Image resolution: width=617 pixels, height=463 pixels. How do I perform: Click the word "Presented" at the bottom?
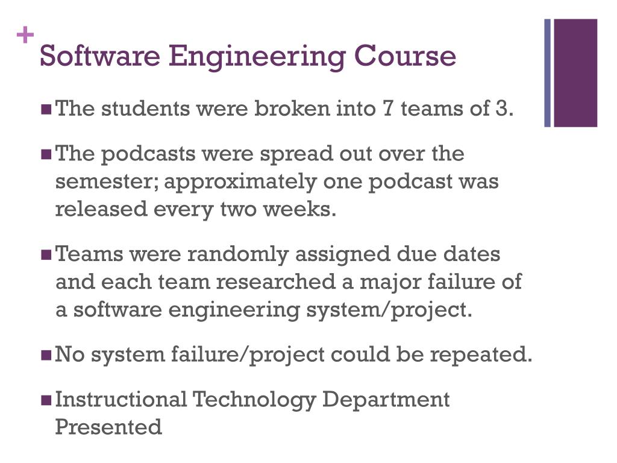108,427
